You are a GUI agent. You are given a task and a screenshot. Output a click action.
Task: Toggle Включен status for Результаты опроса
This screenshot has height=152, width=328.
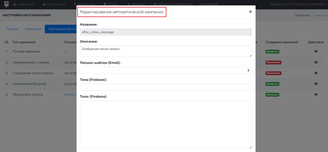coord(272,95)
